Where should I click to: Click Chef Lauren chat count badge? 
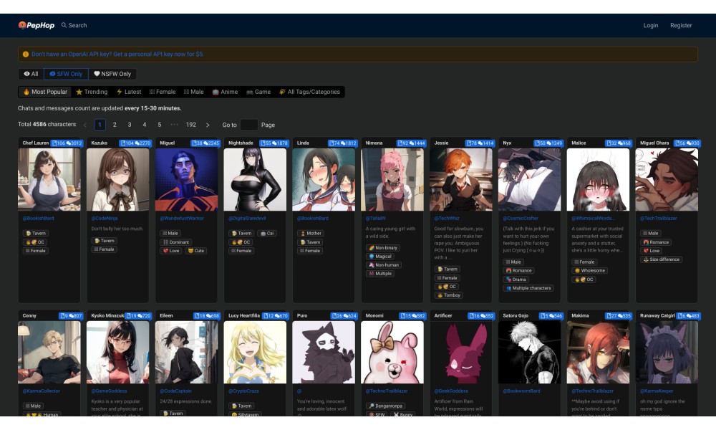67,143
